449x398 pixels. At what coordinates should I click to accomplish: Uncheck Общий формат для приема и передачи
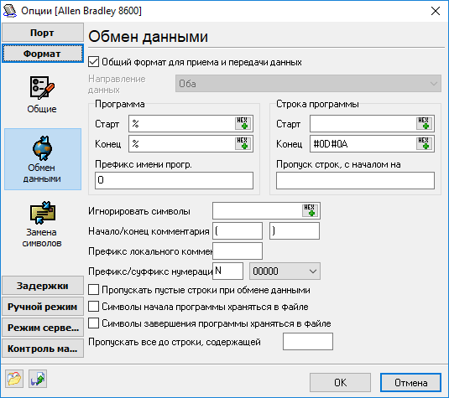93,62
